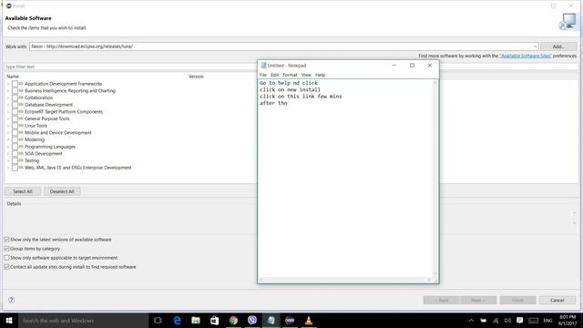Viewport: 583px width, 328px height.
Task: Expand Web, XML, Java EE and OSGi node
Action: tap(8, 168)
